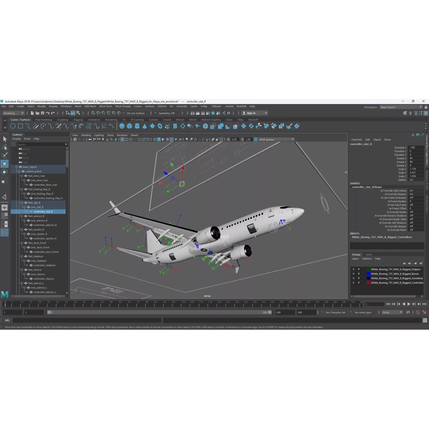Toggle playback P on Rigged_Controllers layer
Image resolution: width=429 pixels, height=429 pixels.
pyautogui.click(x=359, y=283)
